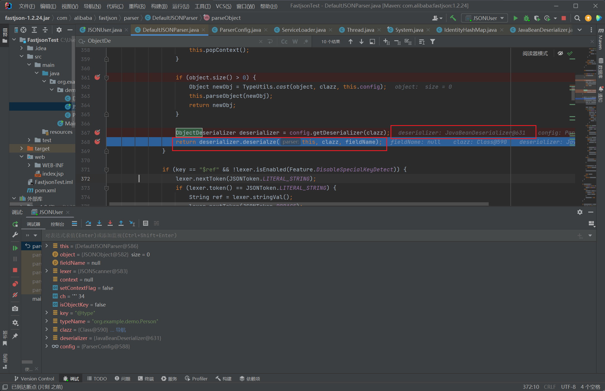Click the Build project hammer icon
The height and width of the screenshot is (391, 605).
[x=453, y=18]
